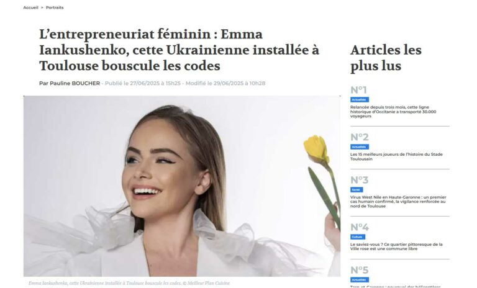The height and width of the screenshot is (288, 477).
Task: Click the main photo of the woman with tulip
Action: tap(182, 186)
